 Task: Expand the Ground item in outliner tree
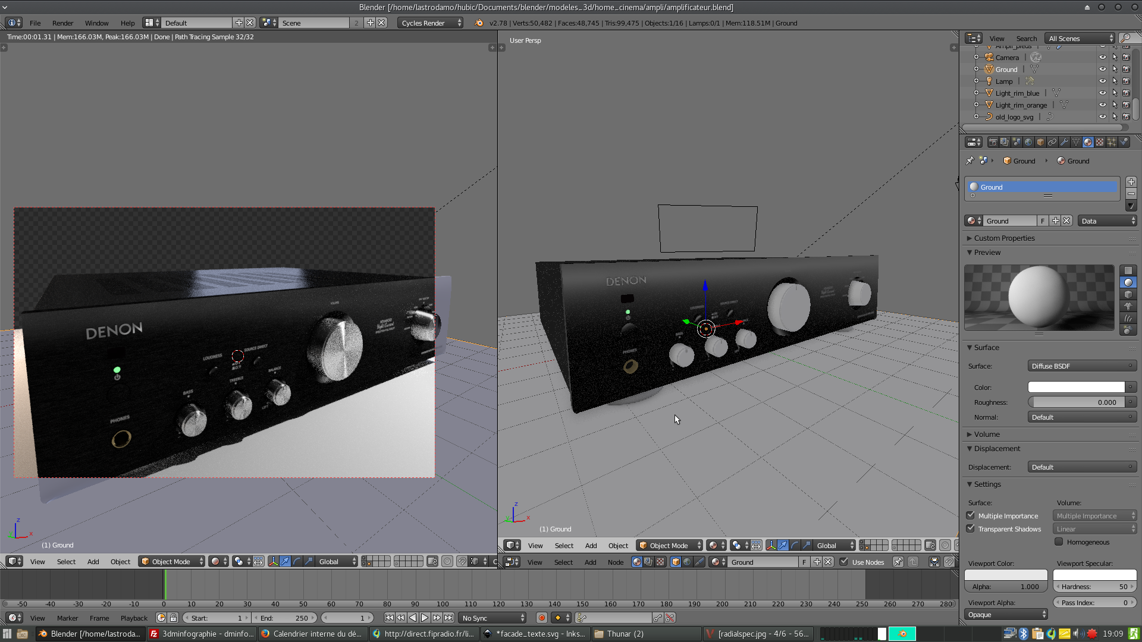tap(976, 70)
